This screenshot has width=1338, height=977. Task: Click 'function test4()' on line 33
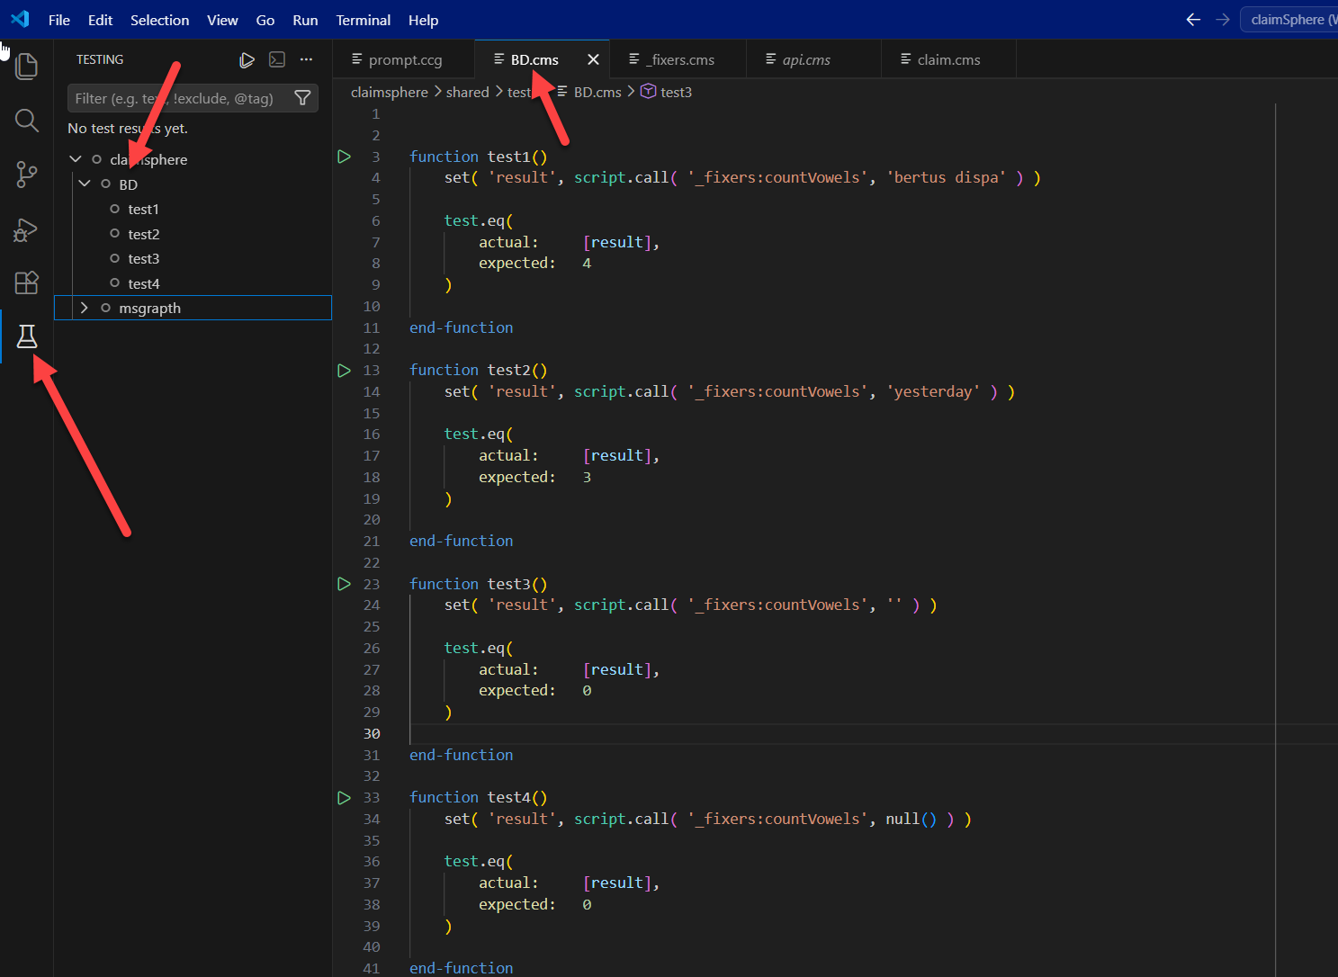coord(478,797)
